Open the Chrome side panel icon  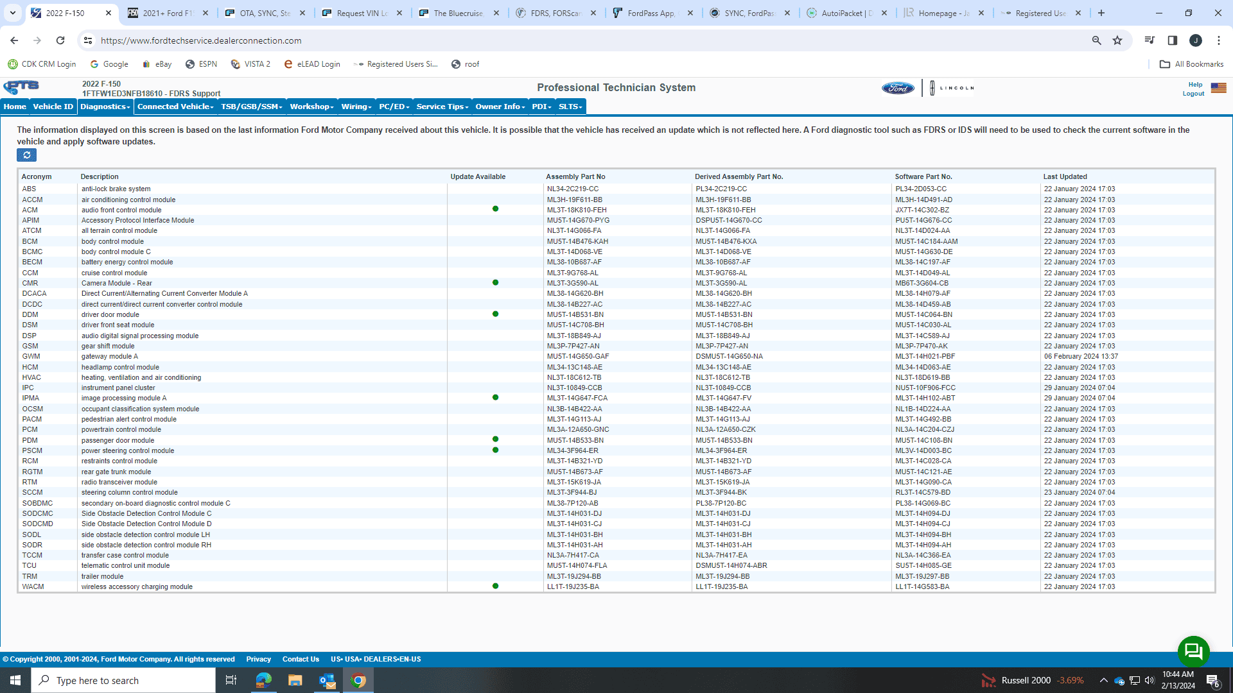pos(1173,40)
